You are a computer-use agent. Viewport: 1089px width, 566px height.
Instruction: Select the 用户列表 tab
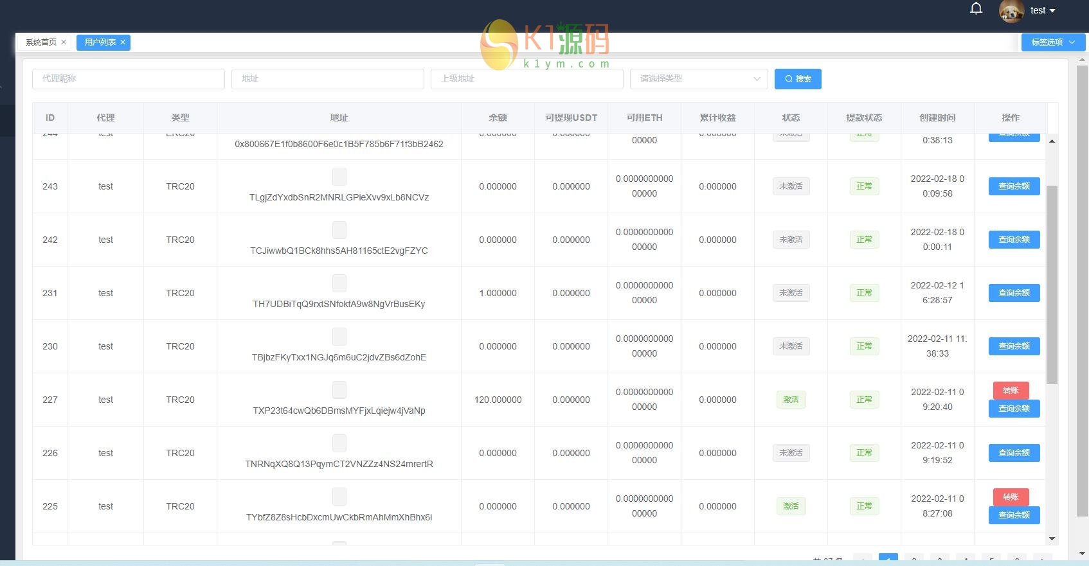point(100,42)
